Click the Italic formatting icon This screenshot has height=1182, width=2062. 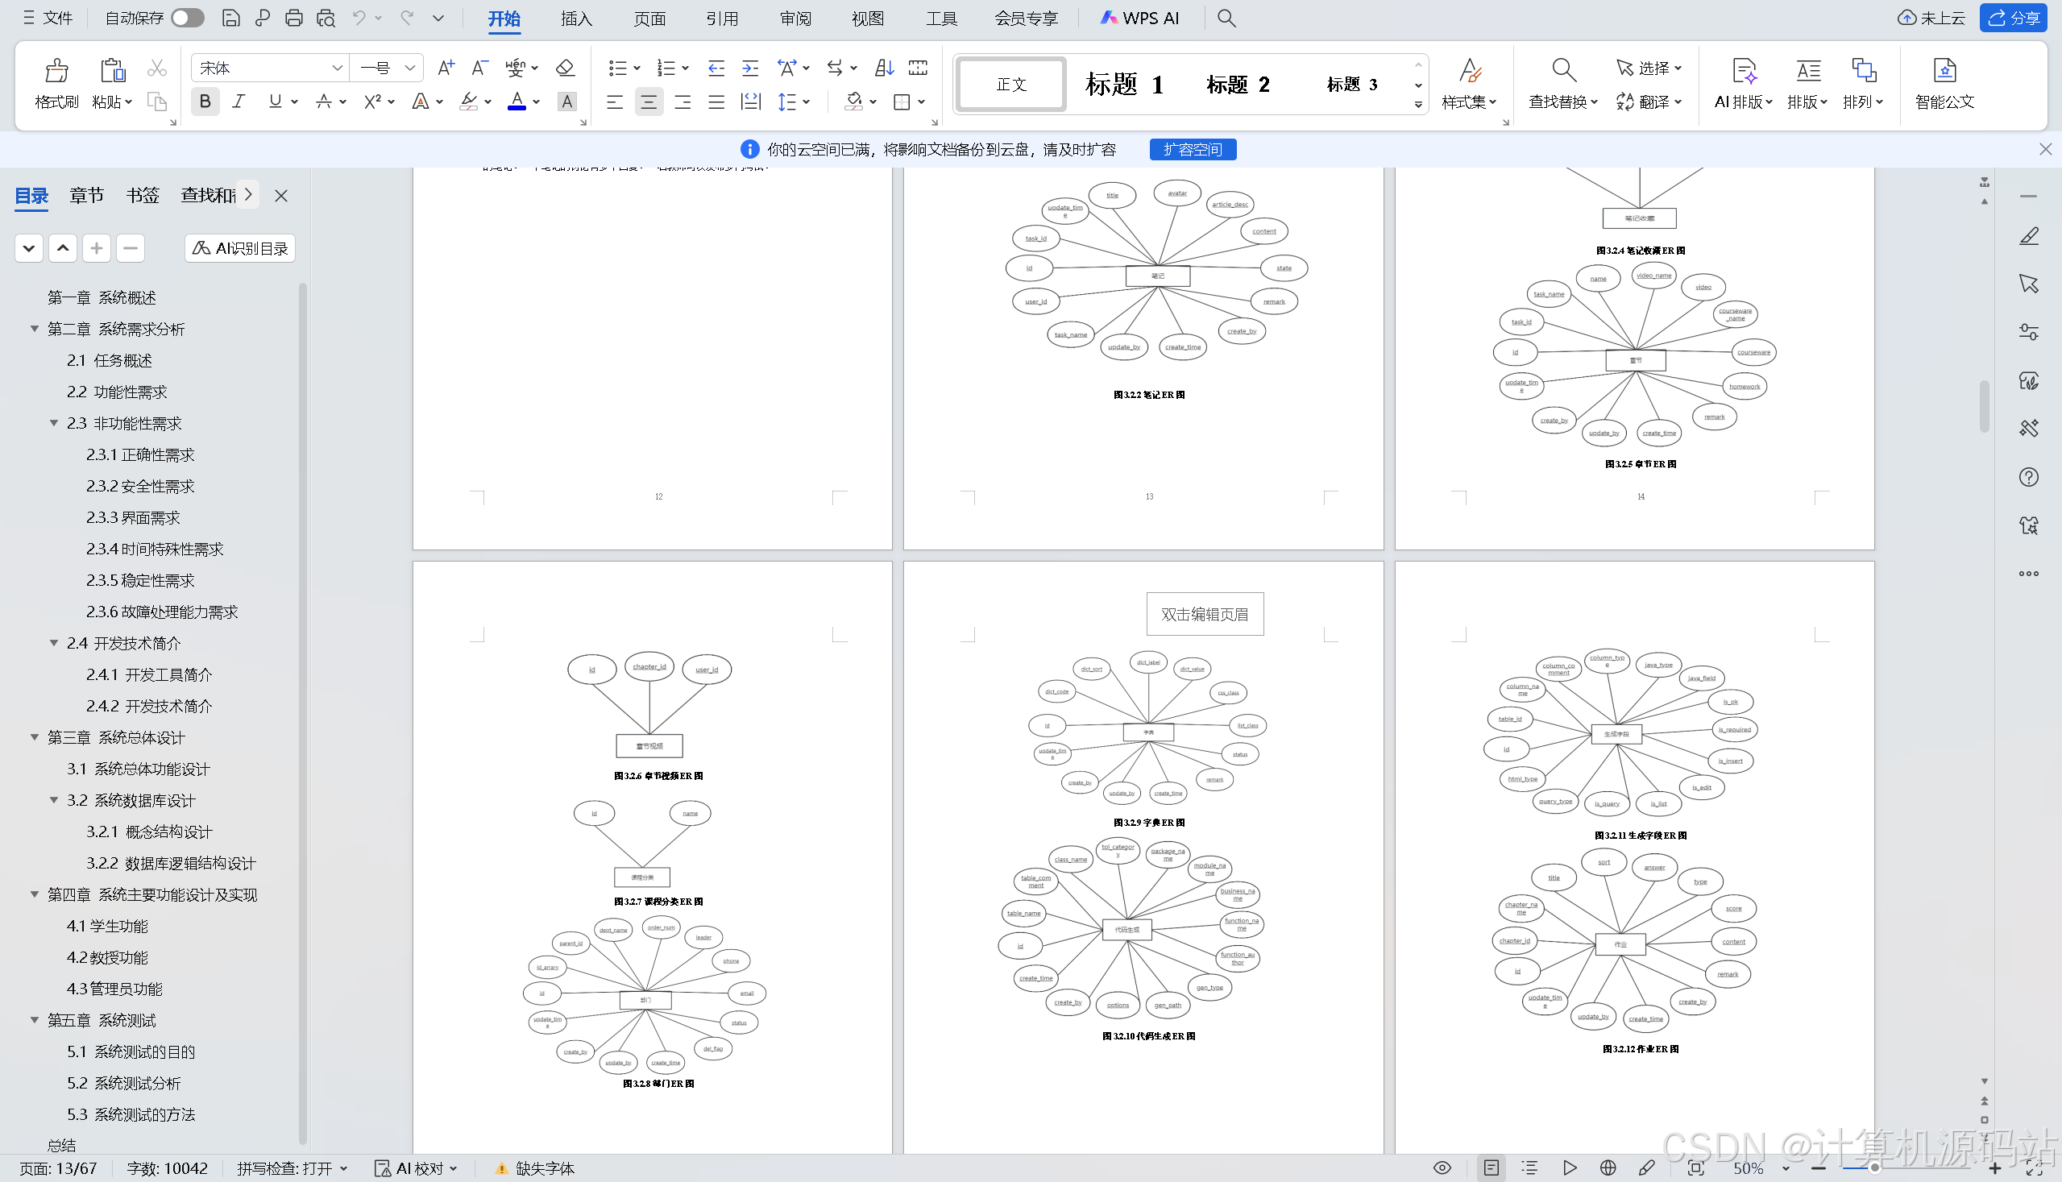(238, 102)
